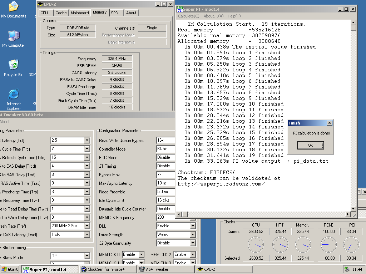The width and height of the screenshot is (366, 274).
Task: Select the Internet Explorer desktop icon
Action: [14, 100]
